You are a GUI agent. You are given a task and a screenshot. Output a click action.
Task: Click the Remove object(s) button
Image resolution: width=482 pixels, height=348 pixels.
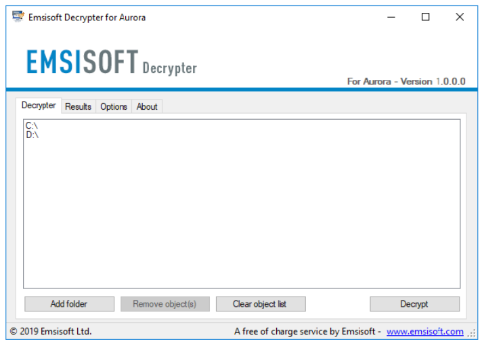(x=165, y=304)
